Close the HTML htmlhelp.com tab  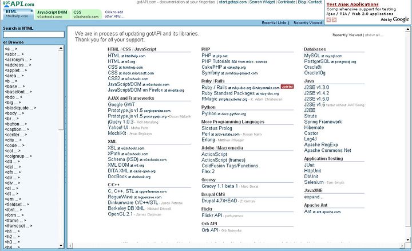tap(31, 11)
